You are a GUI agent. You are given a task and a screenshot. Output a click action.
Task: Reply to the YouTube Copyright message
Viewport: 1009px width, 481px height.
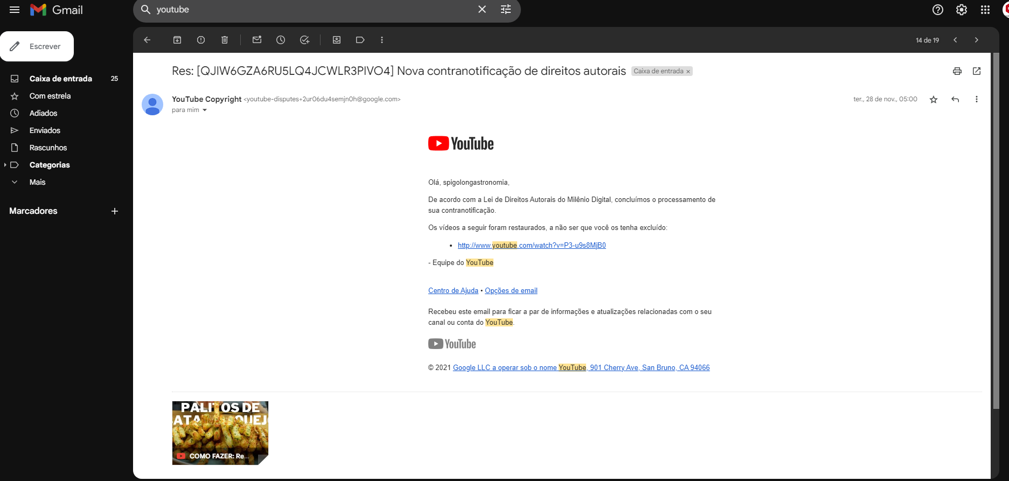(955, 99)
